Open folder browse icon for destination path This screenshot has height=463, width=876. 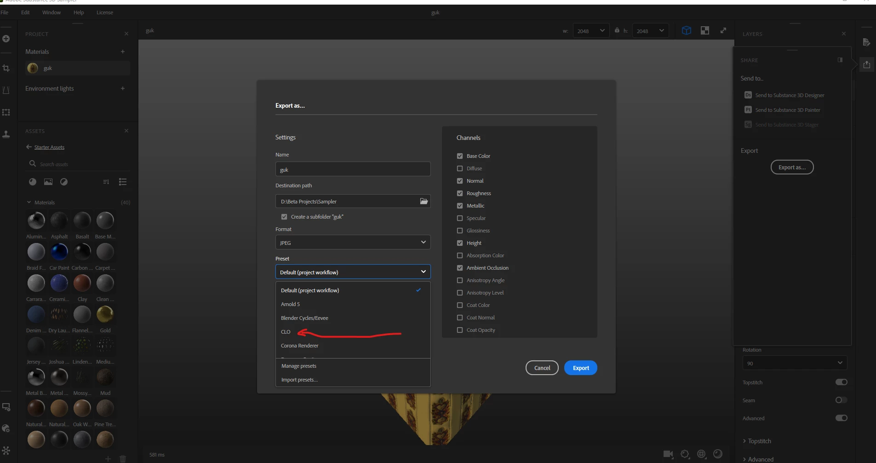(x=424, y=201)
